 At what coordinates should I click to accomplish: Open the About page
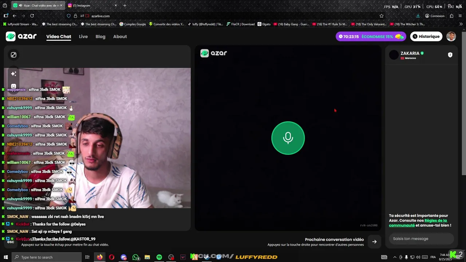tap(120, 36)
